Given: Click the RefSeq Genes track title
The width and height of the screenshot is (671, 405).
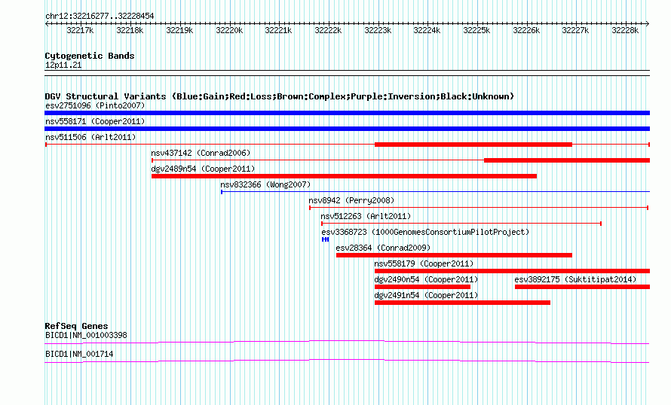Looking at the screenshot, I should coord(76,325).
